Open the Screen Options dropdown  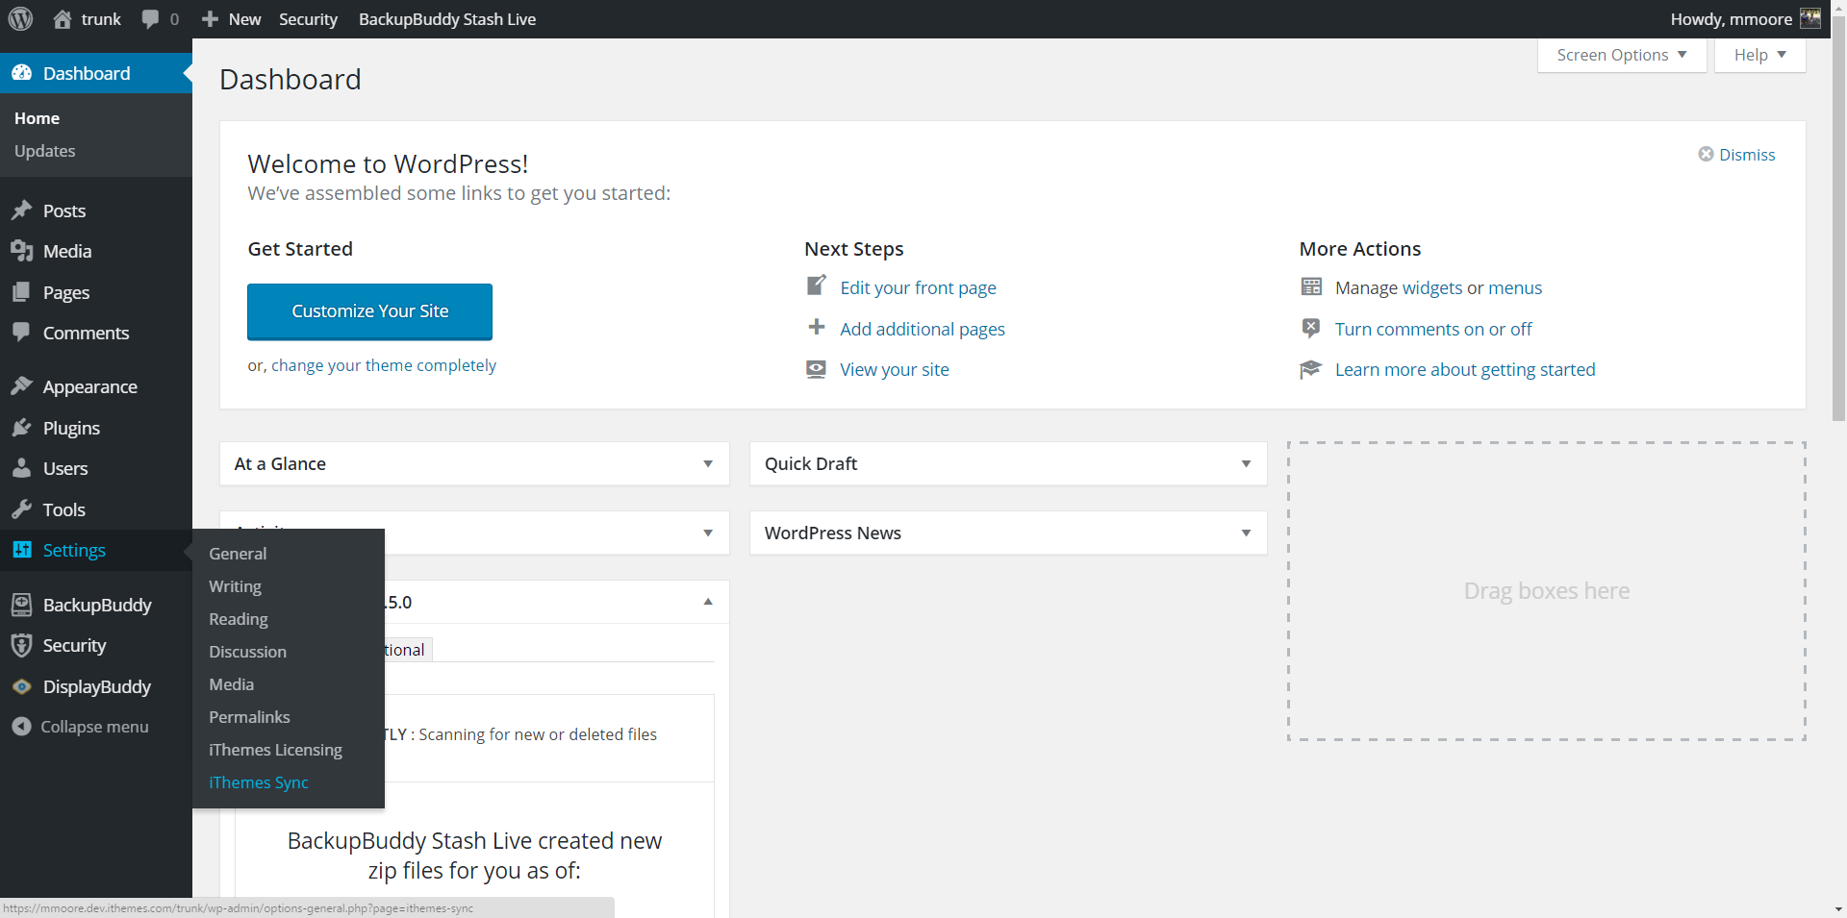[x=1622, y=55]
